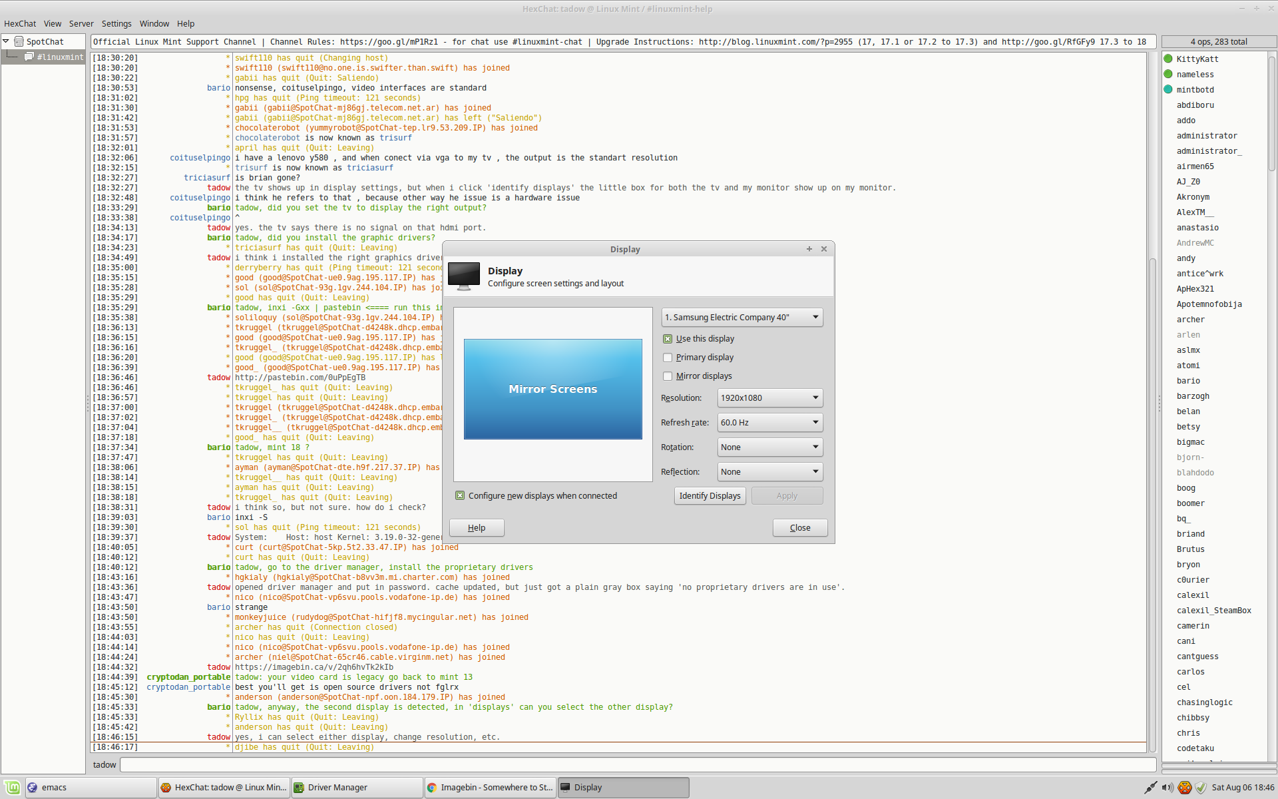Screen dimensions: 1278x799
Task: Open the Linux Mint start menu
Action: pyautogui.click(x=12, y=787)
